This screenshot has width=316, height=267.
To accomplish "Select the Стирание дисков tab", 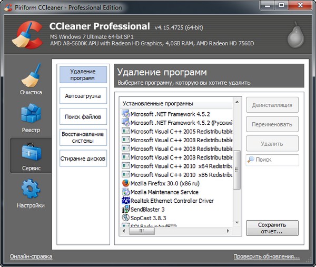I will (83, 159).
